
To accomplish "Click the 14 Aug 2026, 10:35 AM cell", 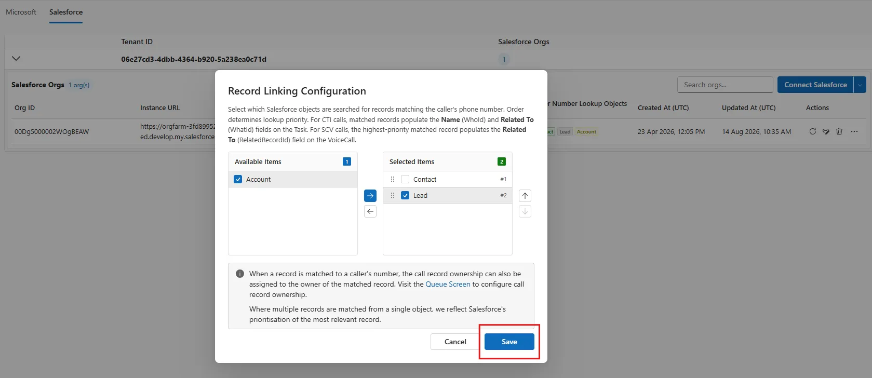I will pyautogui.click(x=756, y=132).
